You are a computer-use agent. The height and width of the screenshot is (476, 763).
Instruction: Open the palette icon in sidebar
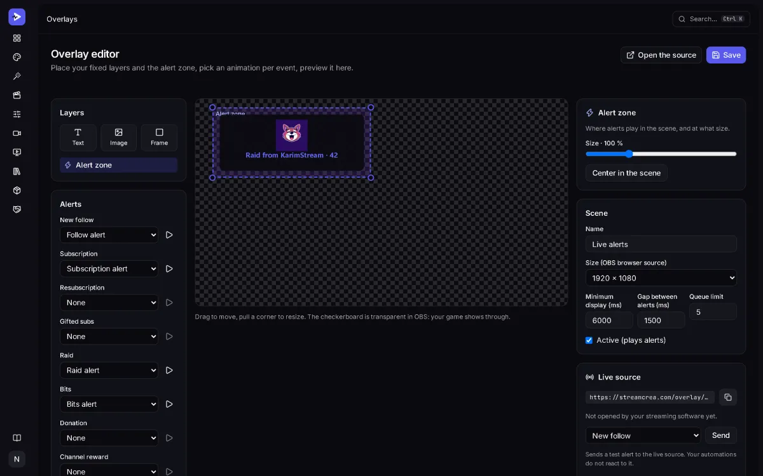point(17,57)
